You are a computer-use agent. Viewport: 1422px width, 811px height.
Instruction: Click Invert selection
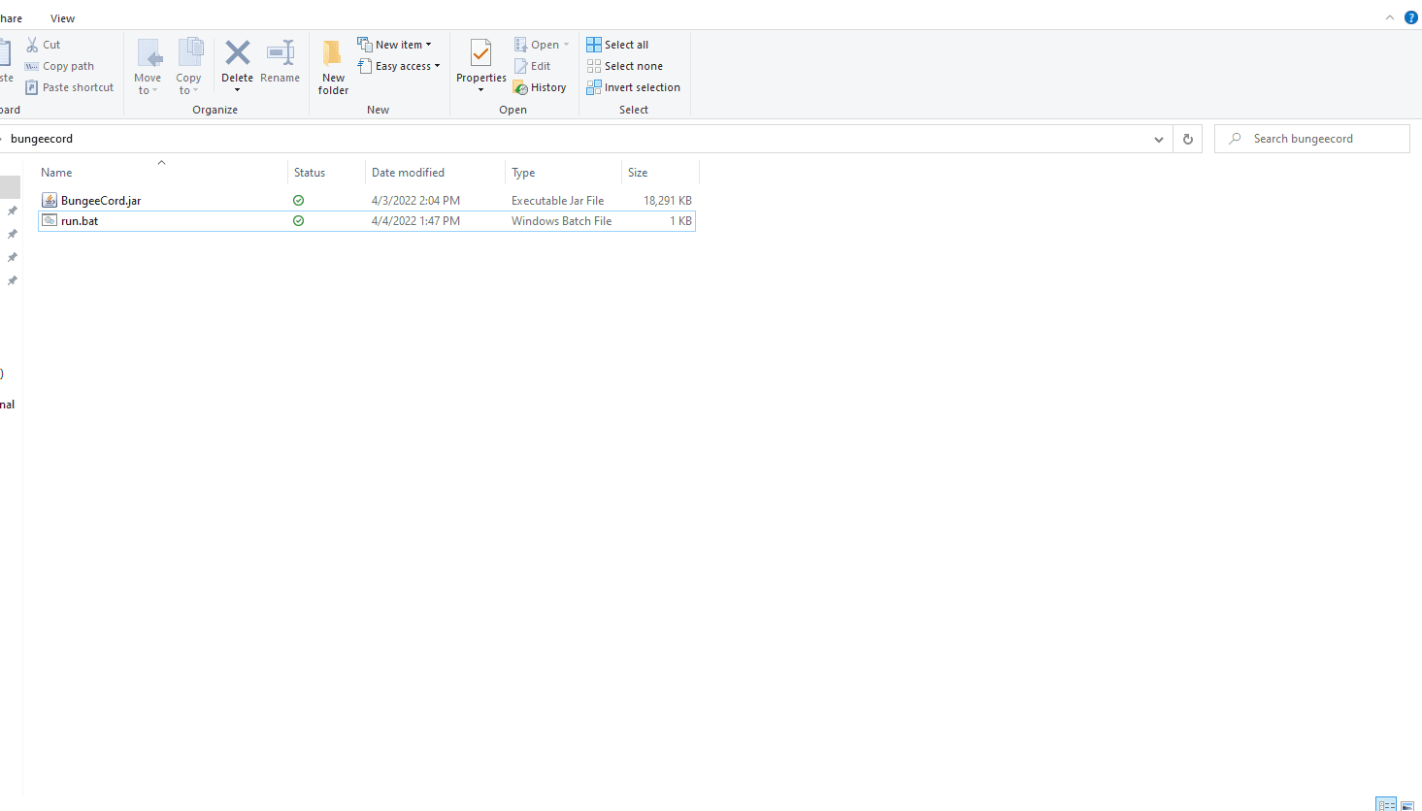point(633,87)
